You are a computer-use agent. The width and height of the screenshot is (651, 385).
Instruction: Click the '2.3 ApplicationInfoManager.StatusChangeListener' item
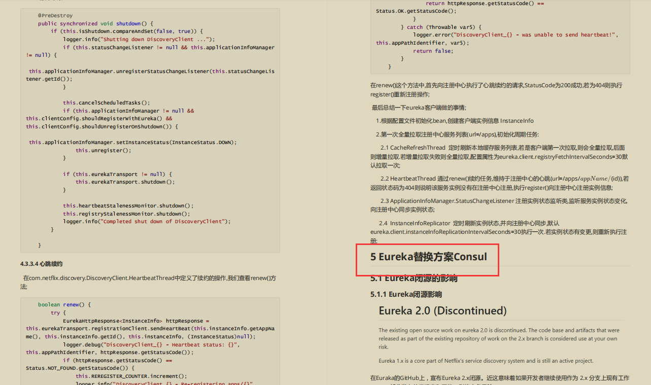pyautogui.click(x=499, y=205)
